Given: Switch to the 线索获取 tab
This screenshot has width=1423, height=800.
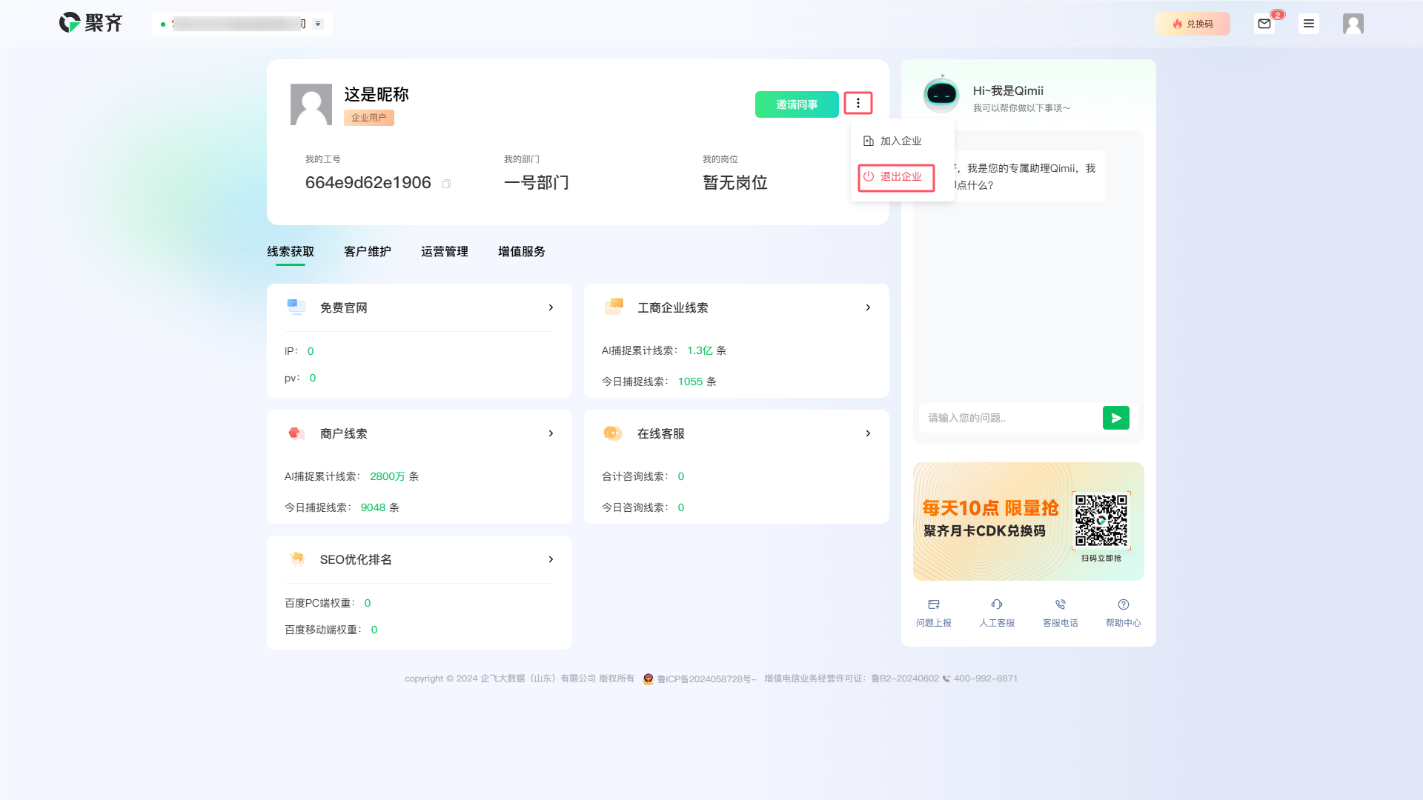Looking at the screenshot, I should pyautogui.click(x=291, y=252).
